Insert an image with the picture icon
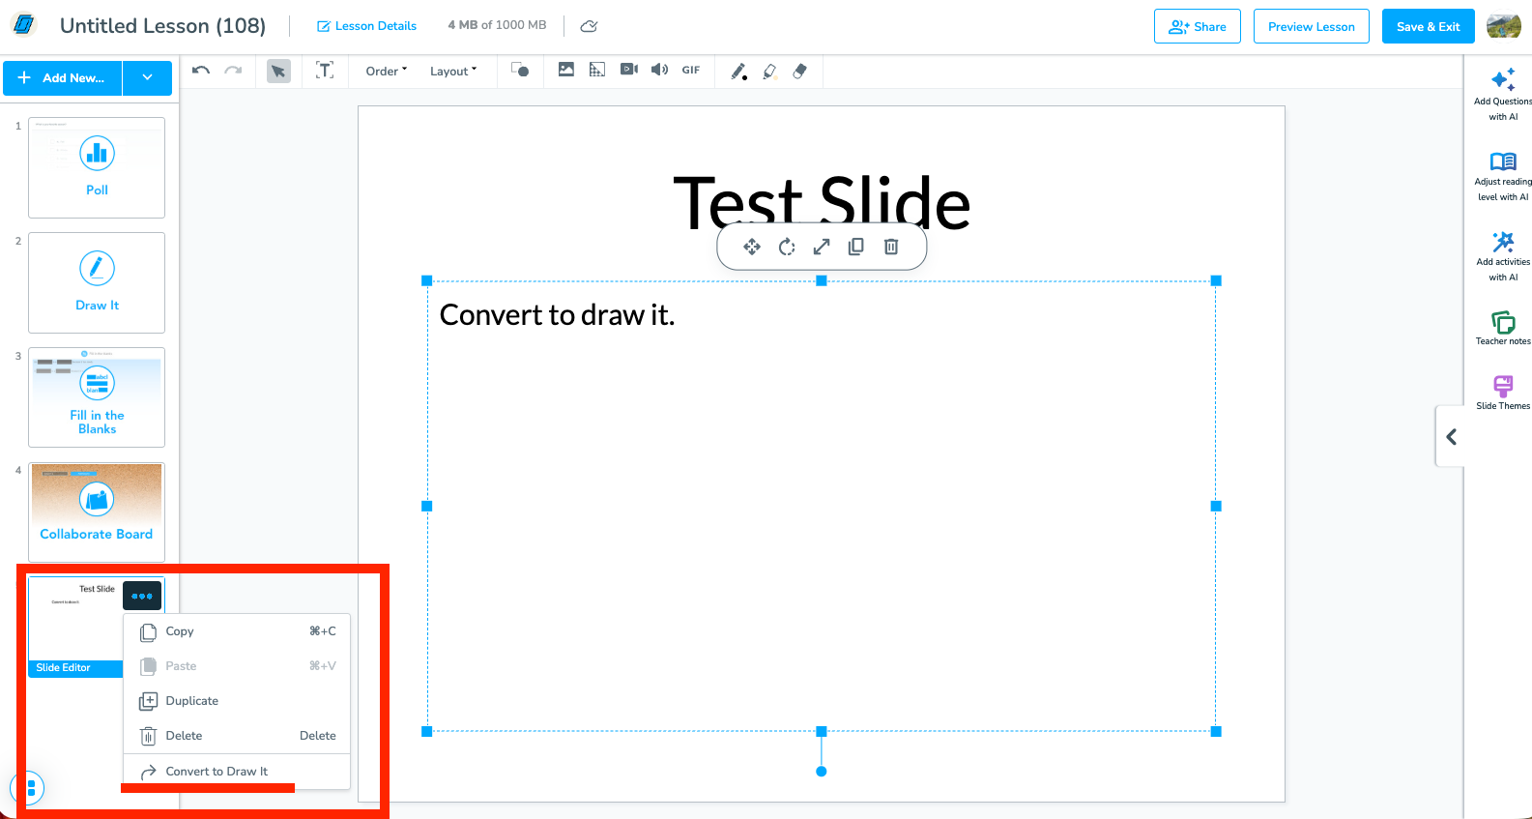Viewport: 1532px width, 819px height. pyautogui.click(x=566, y=70)
